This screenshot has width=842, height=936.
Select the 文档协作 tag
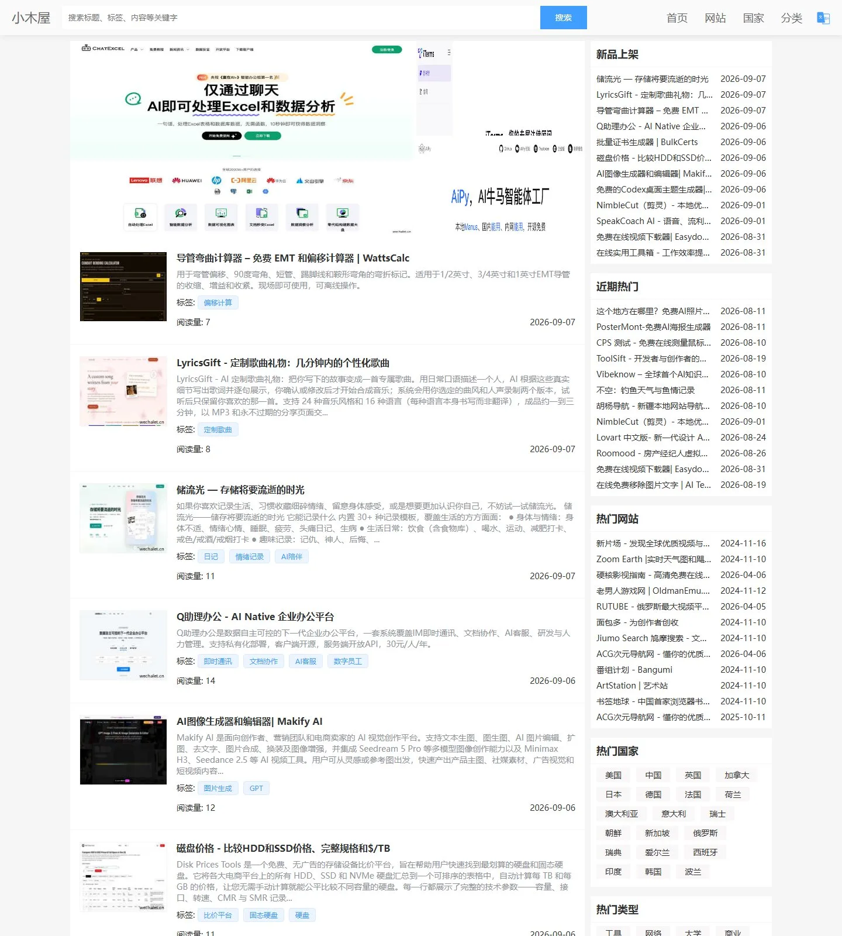point(264,661)
